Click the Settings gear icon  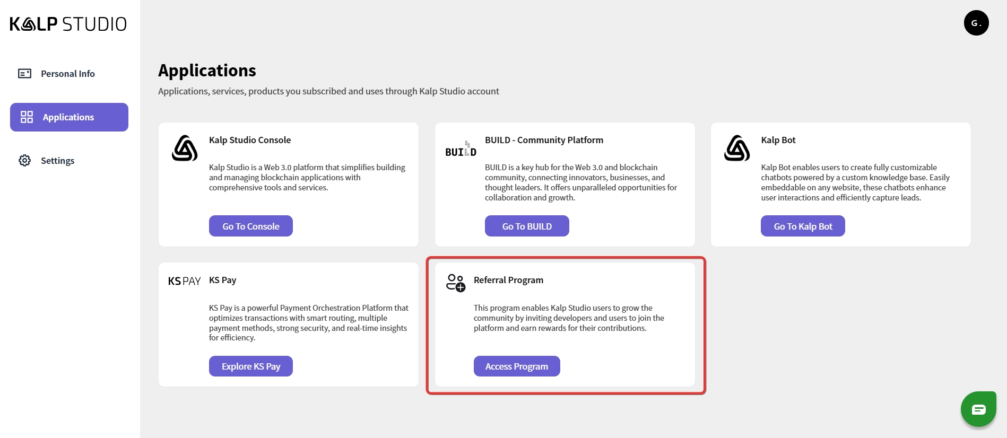point(25,161)
